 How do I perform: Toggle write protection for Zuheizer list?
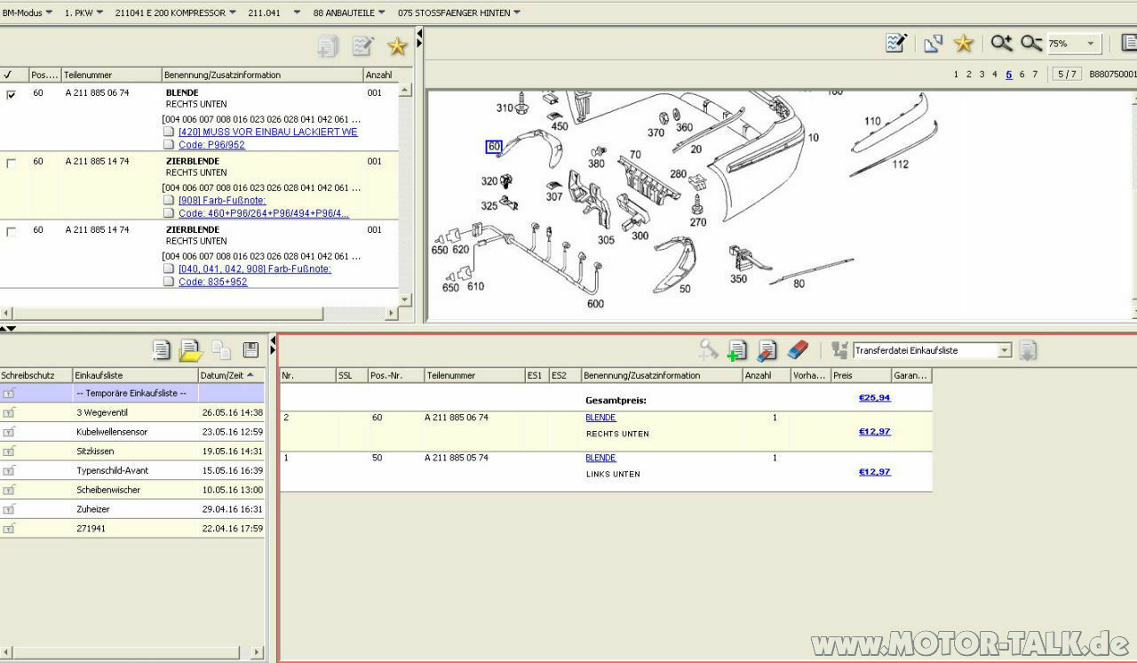click(9, 509)
